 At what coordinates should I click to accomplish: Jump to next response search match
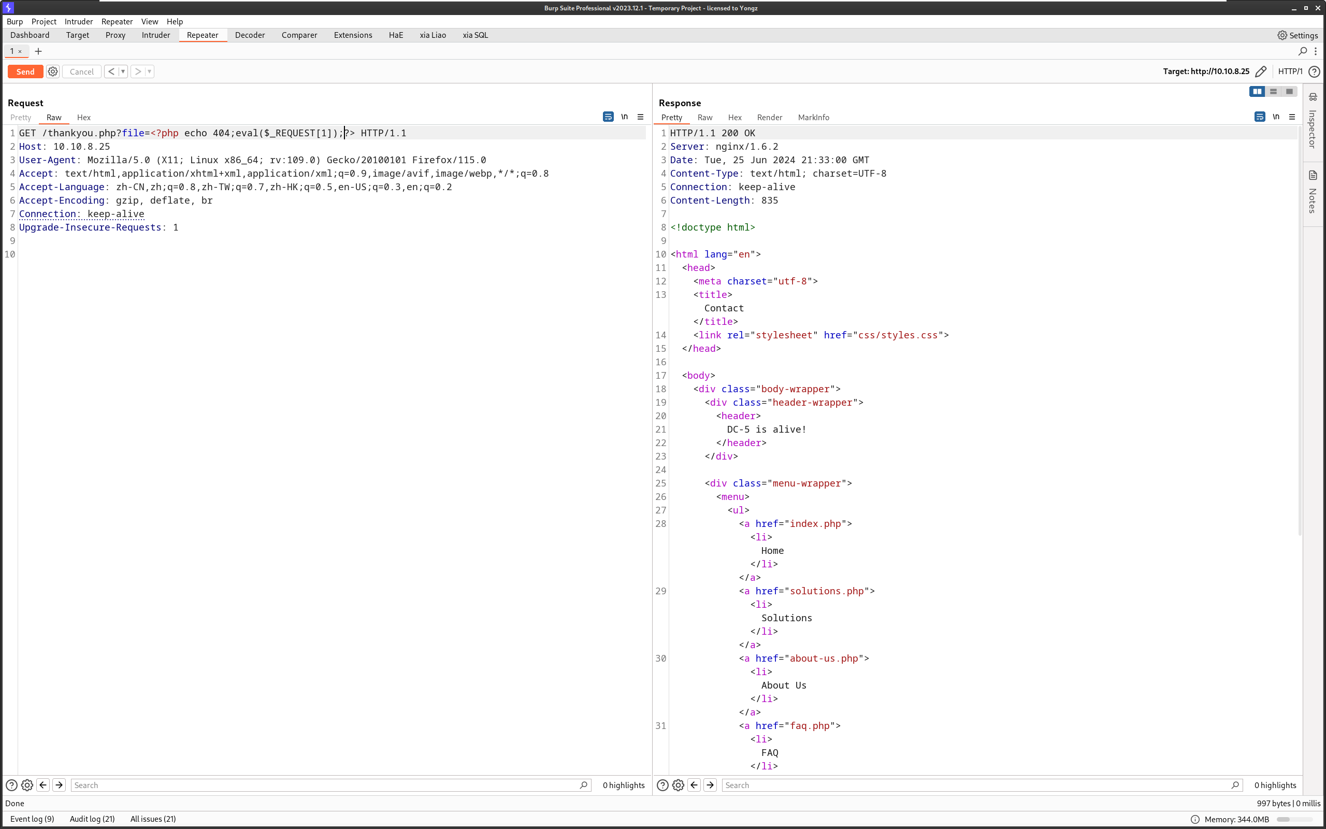point(710,785)
